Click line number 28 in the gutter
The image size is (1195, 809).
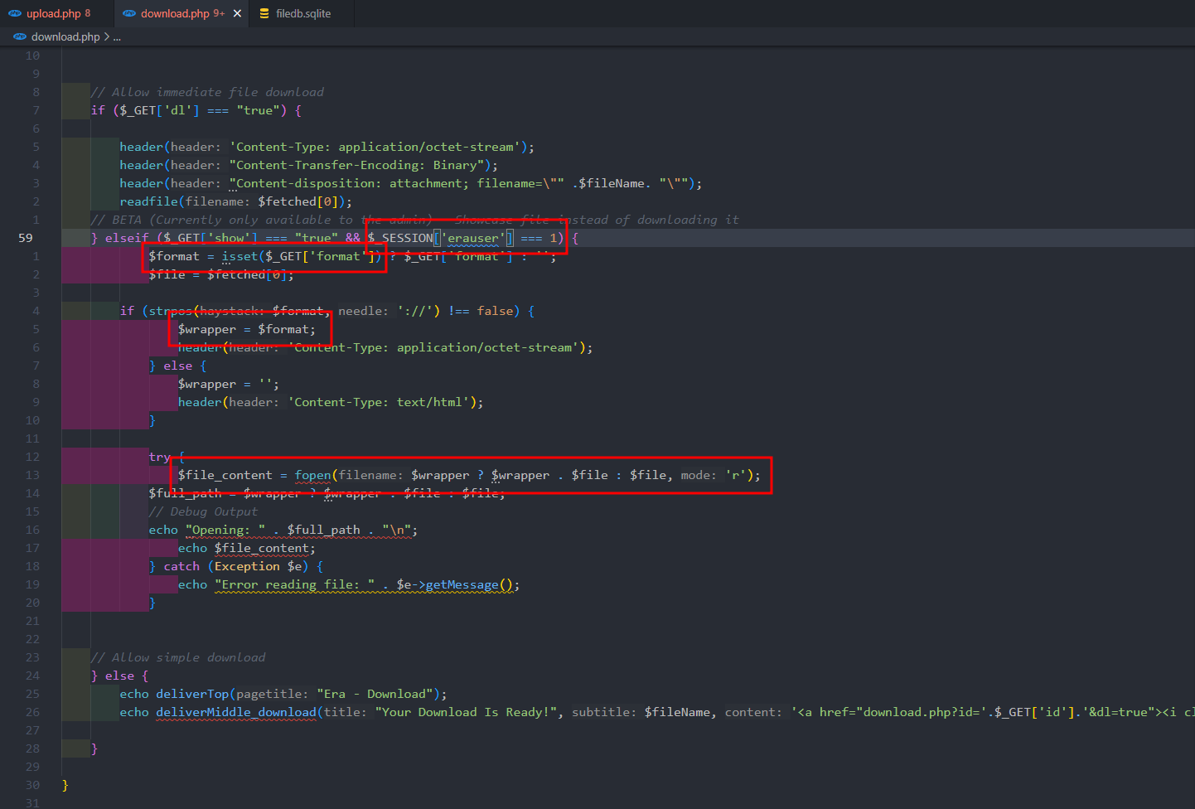click(x=32, y=748)
